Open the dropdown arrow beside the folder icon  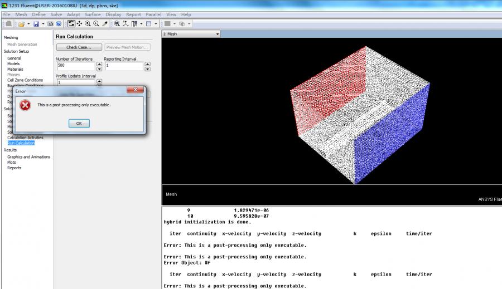point(28,23)
